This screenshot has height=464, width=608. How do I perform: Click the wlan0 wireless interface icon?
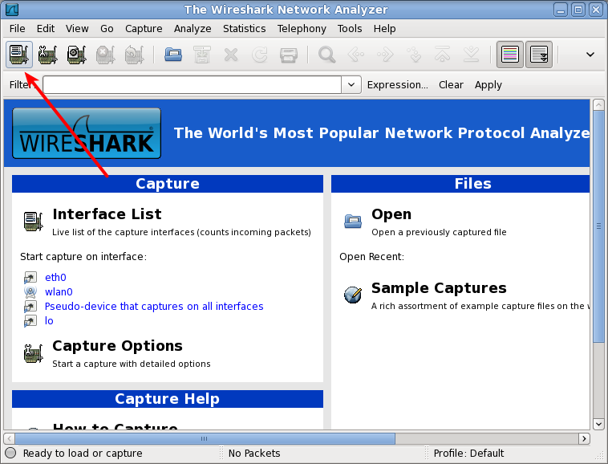(30, 291)
